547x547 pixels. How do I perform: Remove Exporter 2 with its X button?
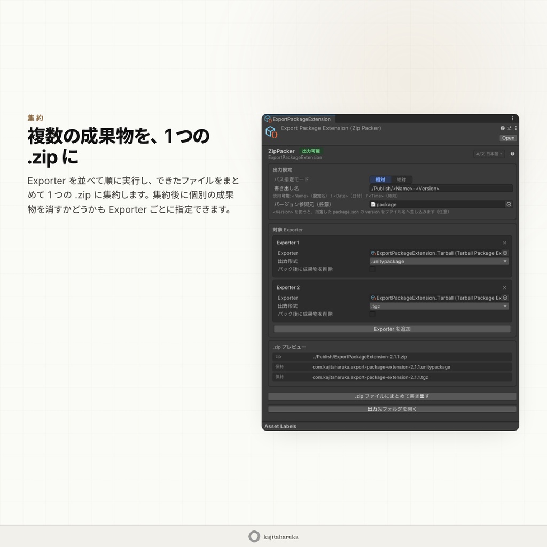point(504,288)
